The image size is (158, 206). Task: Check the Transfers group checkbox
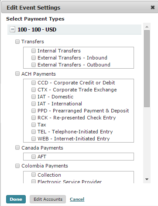coord(17,42)
